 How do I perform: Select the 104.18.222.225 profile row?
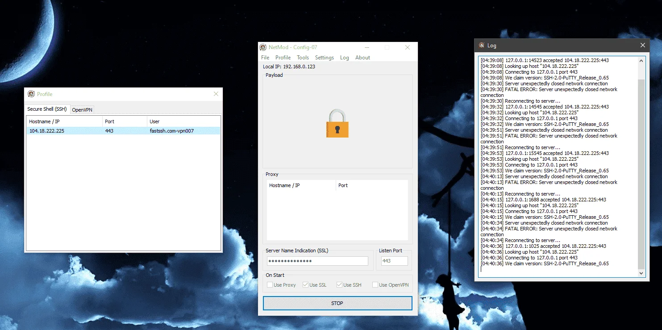[x=123, y=131]
